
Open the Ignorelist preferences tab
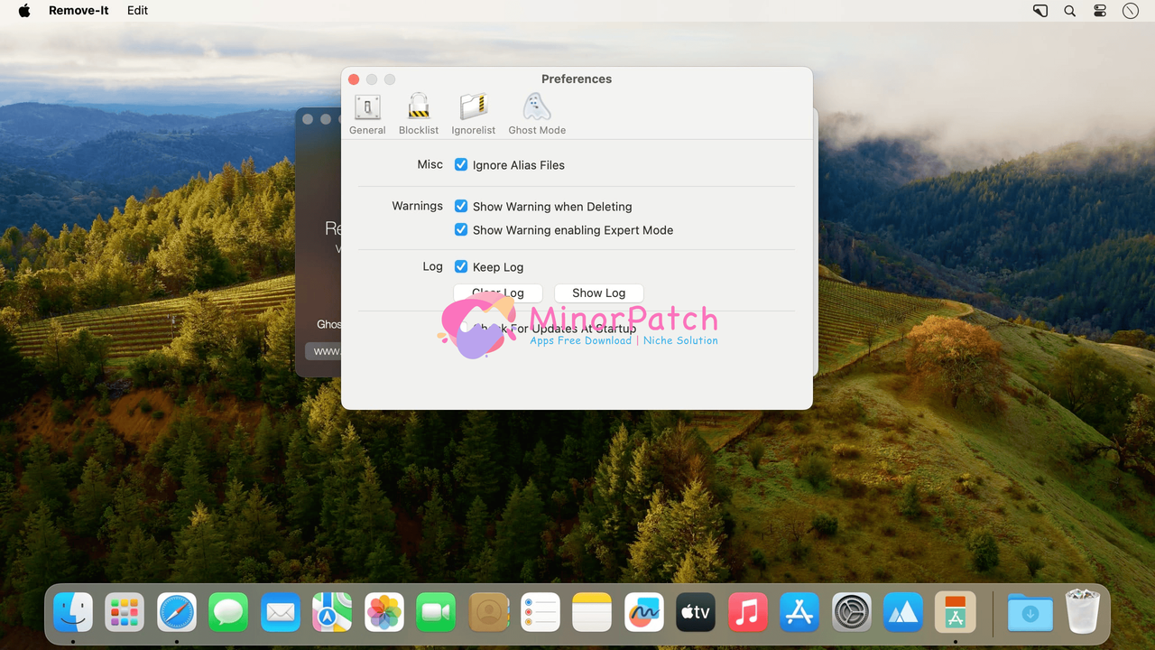(x=474, y=114)
